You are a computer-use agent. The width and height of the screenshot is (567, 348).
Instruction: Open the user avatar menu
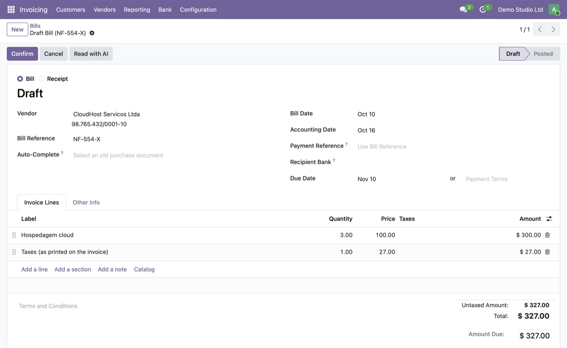click(554, 9)
